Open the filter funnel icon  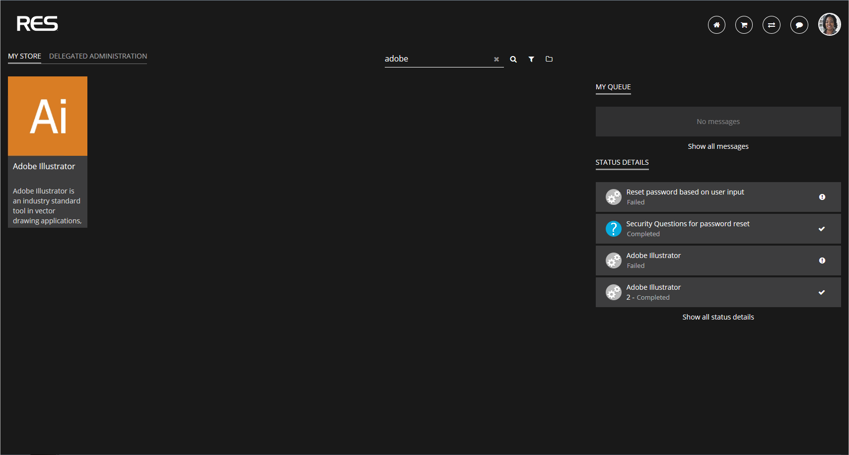531,59
